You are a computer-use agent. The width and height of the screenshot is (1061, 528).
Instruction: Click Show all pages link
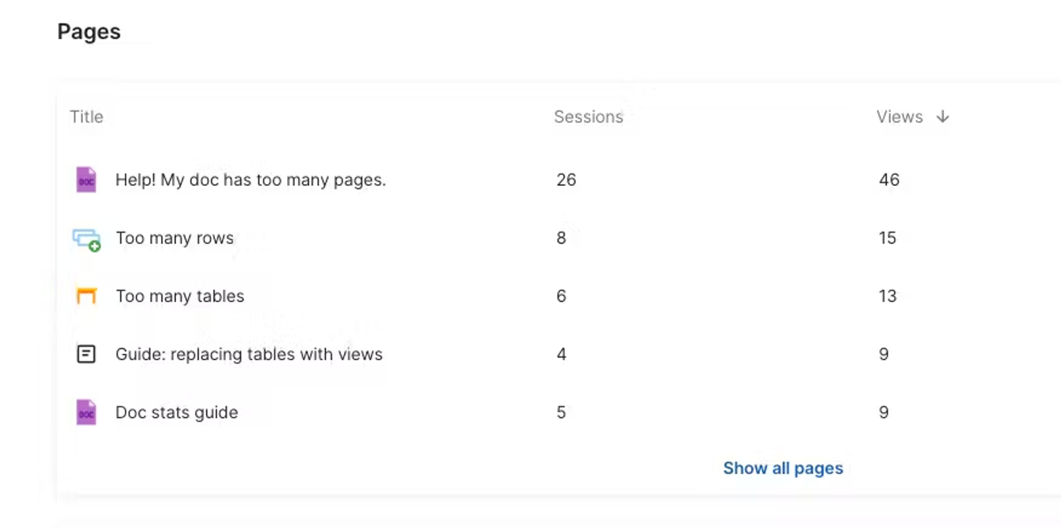783,468
